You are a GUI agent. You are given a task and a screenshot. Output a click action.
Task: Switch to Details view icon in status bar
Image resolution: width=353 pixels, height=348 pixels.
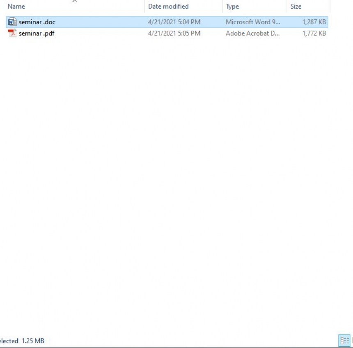tap(344, 341)
